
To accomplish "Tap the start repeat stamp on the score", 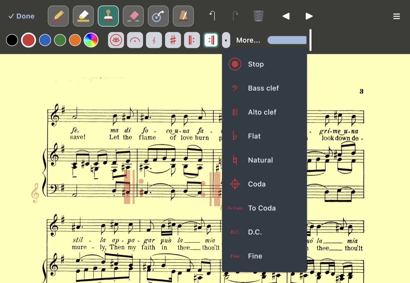I will pyautogui.click(x=133, y=187).
